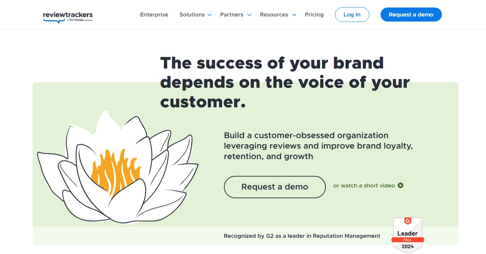The image size is (486, 254).
Task: Click the G2 Leader Fall 2024 badge
Action: tap(407, 235)
